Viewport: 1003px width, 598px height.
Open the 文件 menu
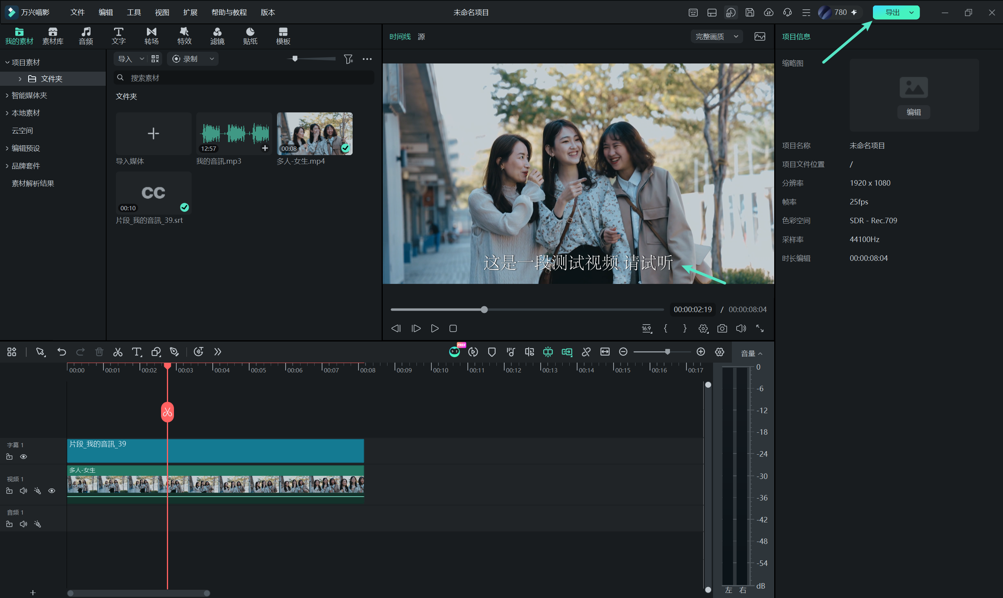[77, 13]
